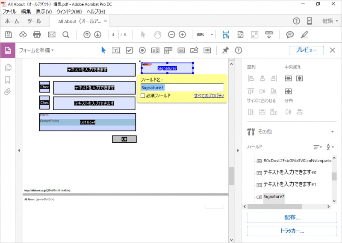Select Signature7 in the fields list
This screenshot has height=243, width=342.
point(274,197)
